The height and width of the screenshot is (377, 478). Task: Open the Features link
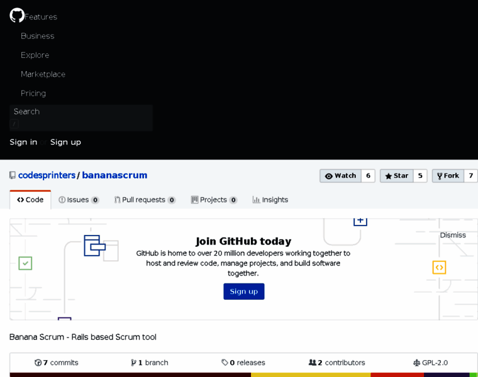(x=41, y=17)
